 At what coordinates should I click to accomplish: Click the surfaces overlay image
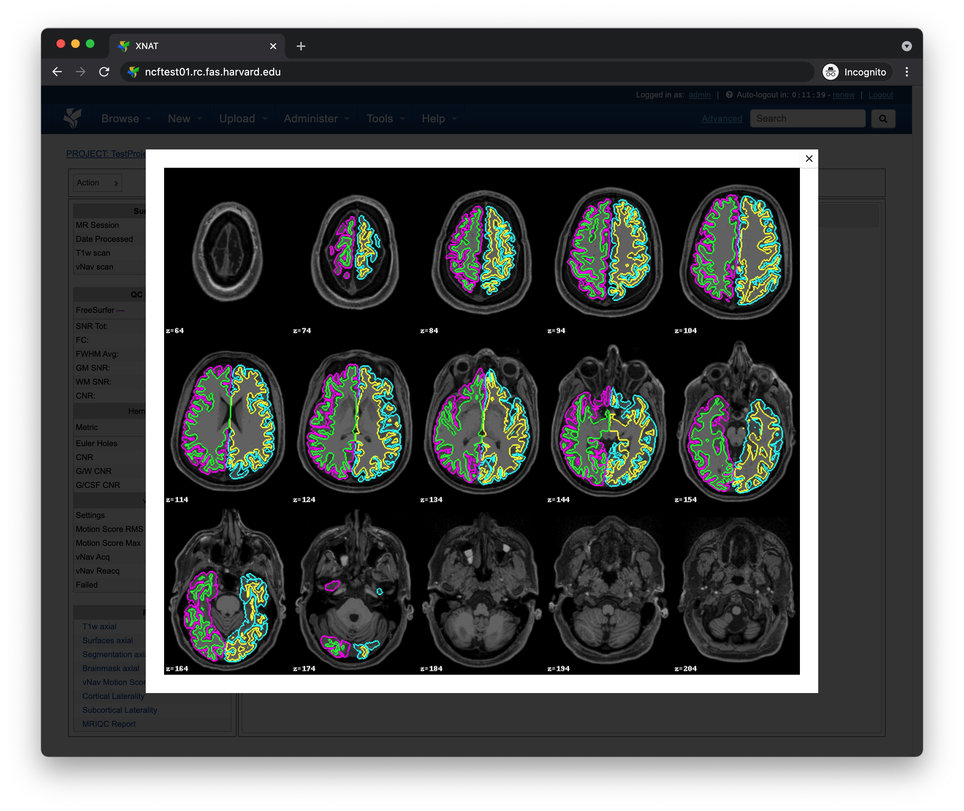(x=481, y=421)
